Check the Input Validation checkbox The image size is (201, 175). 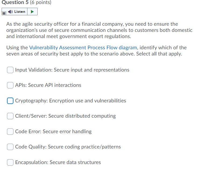10,70
